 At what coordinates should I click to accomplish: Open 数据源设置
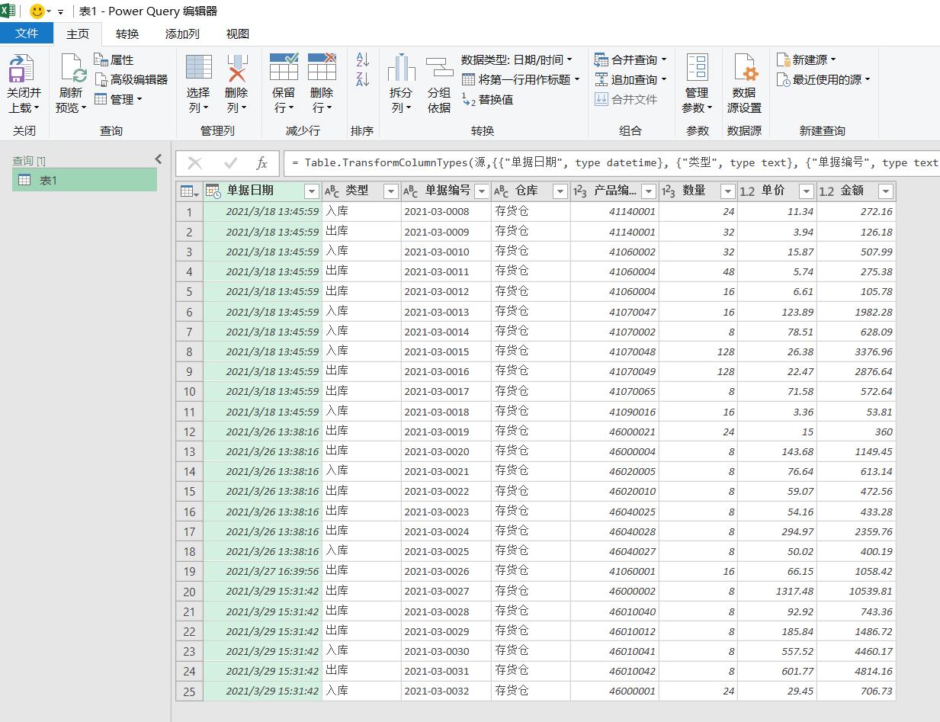point(744,84)
